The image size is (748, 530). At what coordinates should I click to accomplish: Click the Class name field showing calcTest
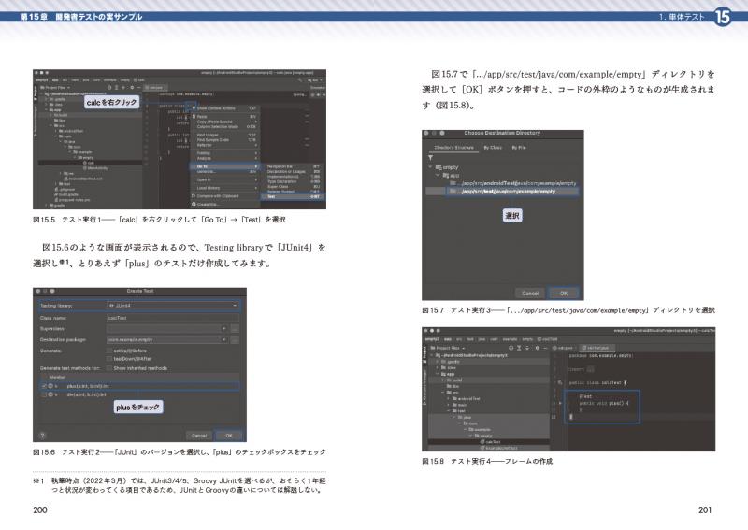[173, 318]
